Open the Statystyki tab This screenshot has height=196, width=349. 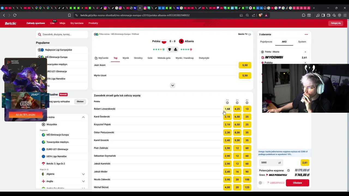[204, 58]
